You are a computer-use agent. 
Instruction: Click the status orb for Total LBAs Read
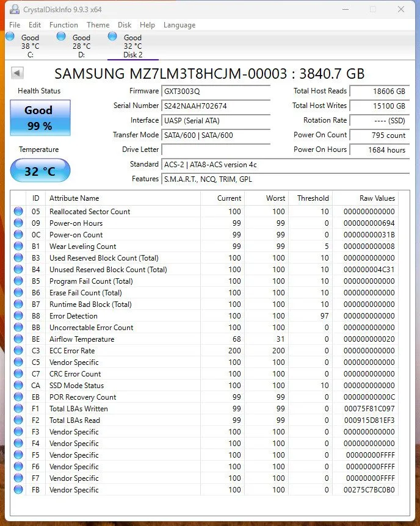click(x=18, y=420)
